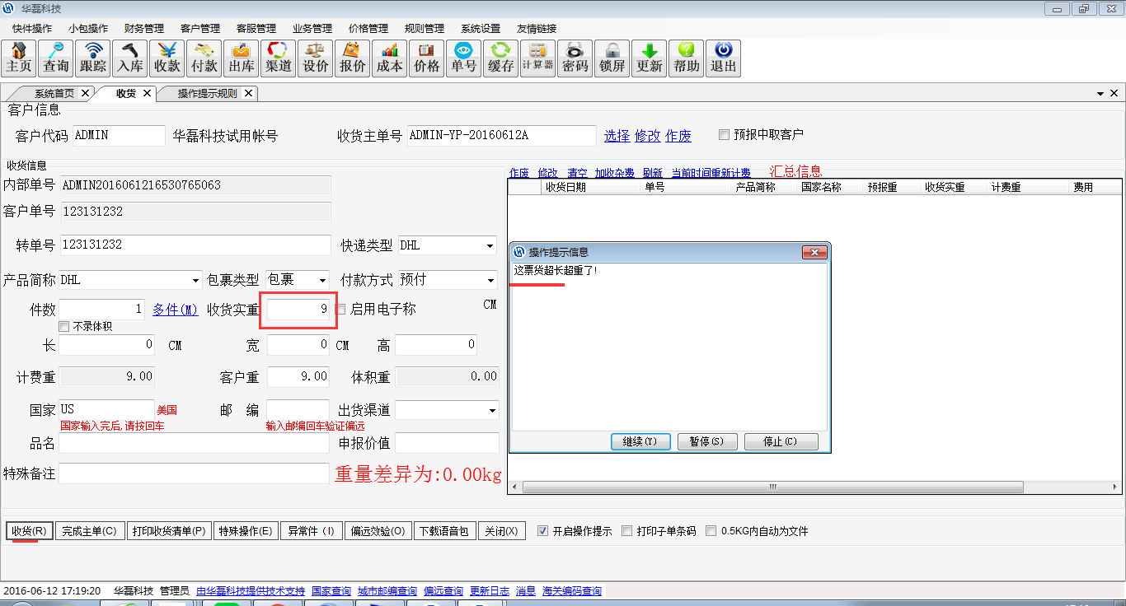This screenshot has height=606, width=1126.
Task: Open the 查询 search toolbar icon
Action: [56, 58]
